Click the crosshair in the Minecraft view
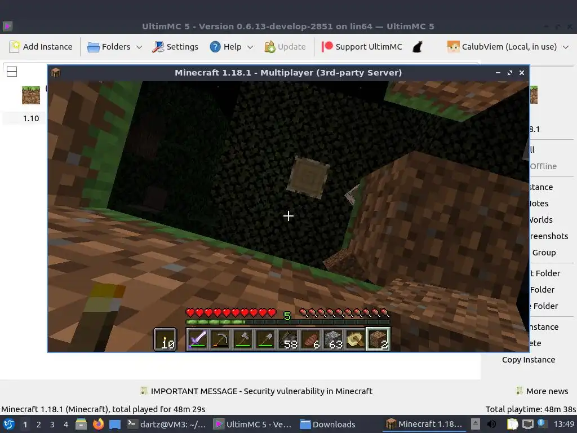Screen dimensions: 577x433 point(288,216)
